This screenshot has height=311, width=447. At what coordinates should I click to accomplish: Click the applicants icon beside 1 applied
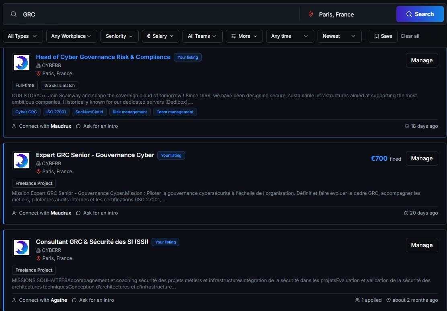[x=357, y=300]
